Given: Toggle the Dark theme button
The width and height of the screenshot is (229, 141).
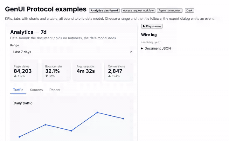Looking at the screenshot, I should (189, 10).
